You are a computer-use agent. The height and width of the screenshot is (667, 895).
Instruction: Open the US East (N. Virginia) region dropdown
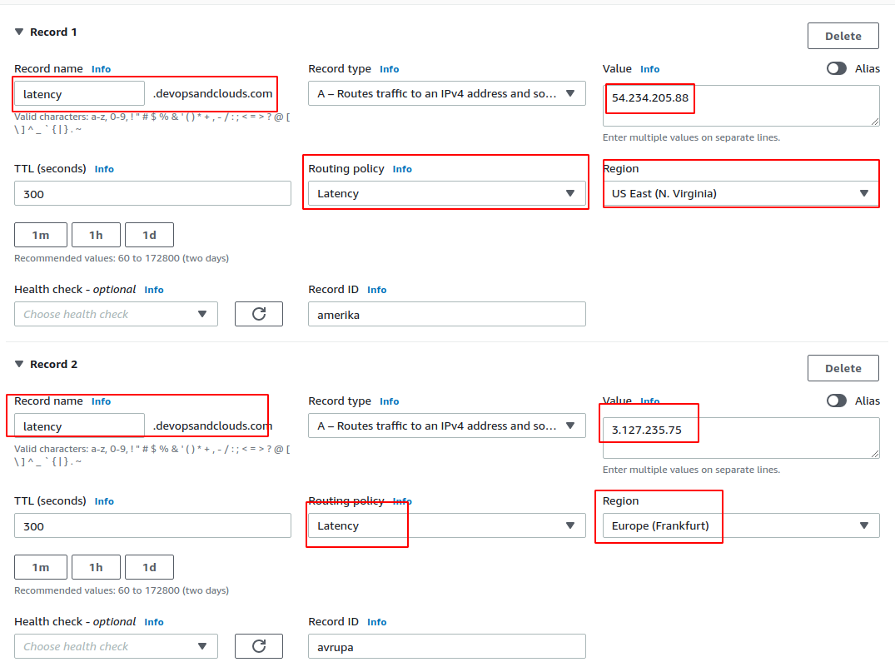tap(740, 194)
